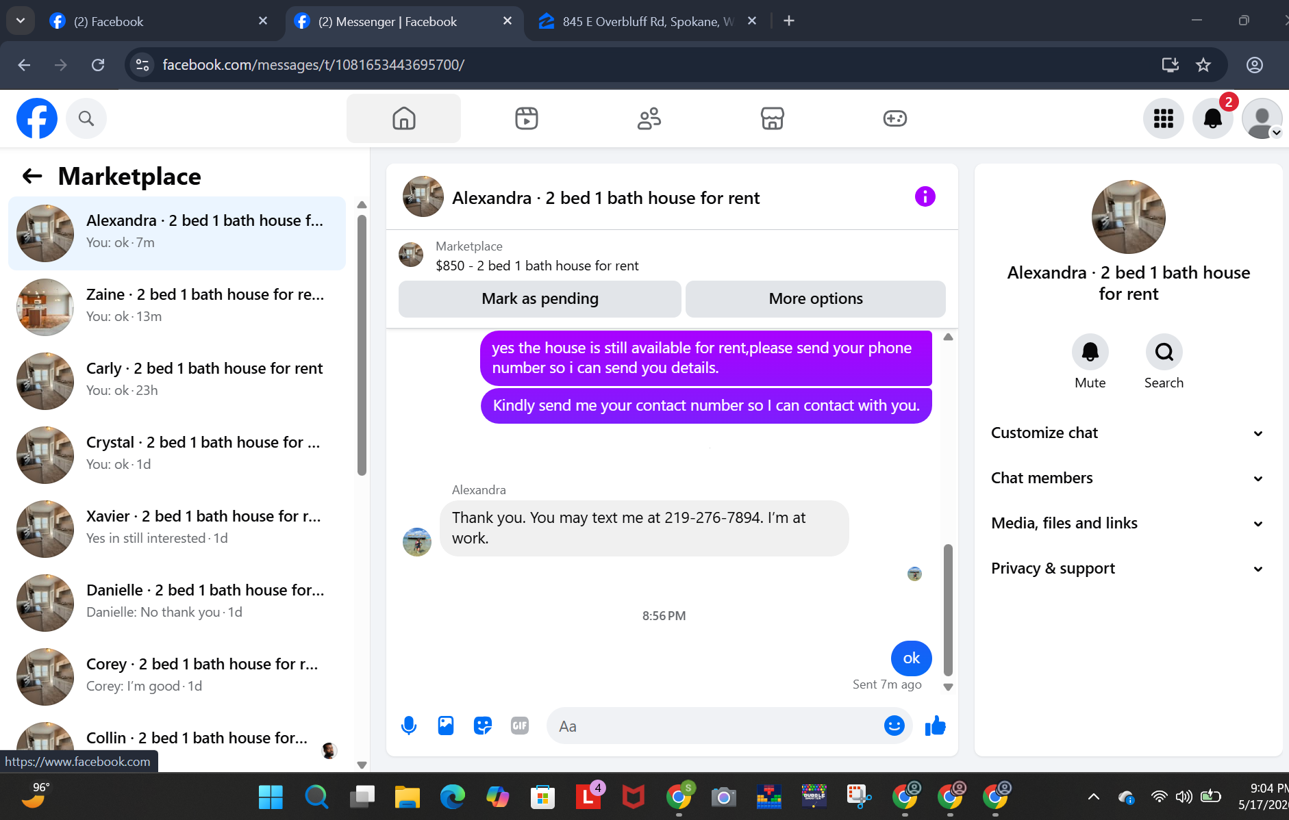The width and height of the screenshot is (1289, 820).
Task: Go back from Marketplace chats list
Action: coord(32,177)
